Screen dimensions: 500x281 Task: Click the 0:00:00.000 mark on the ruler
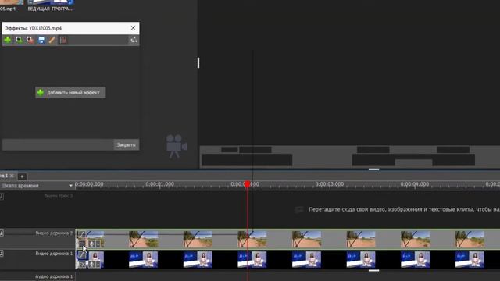point(89,184)
